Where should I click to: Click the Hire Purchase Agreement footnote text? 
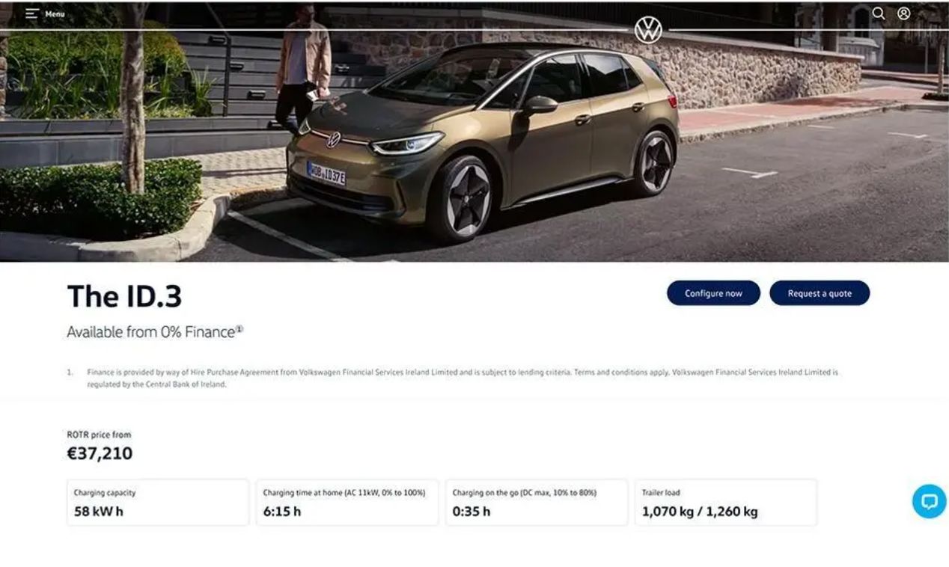click(x=463, y=378)
